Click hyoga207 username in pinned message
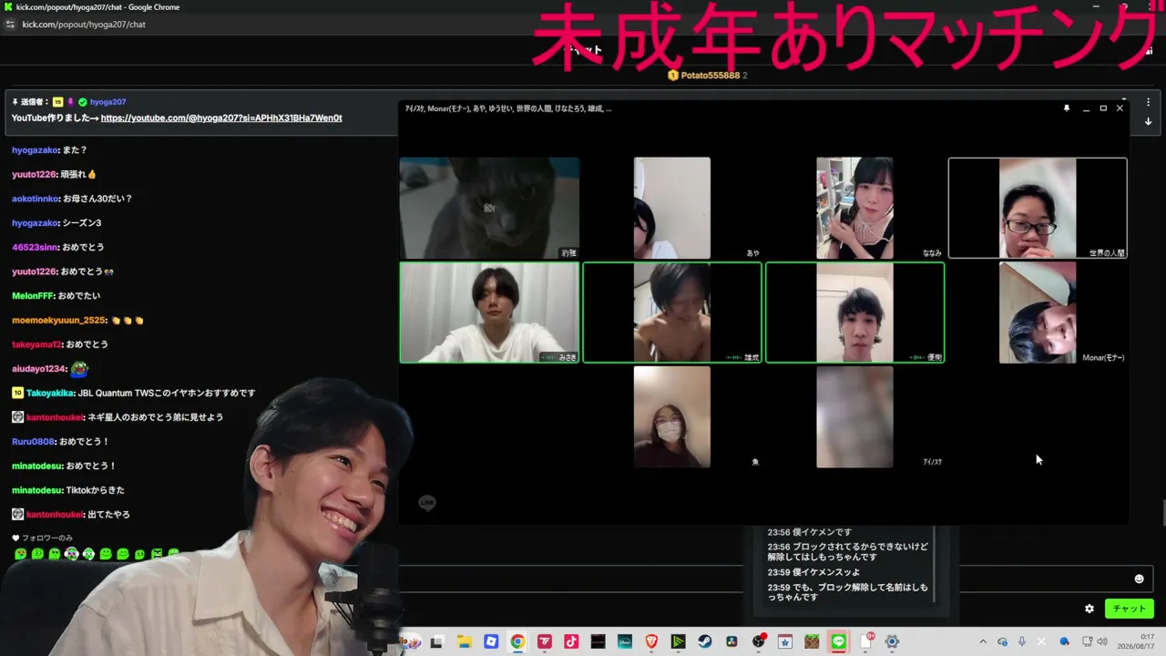1166x656 pixels. [108, 102]
